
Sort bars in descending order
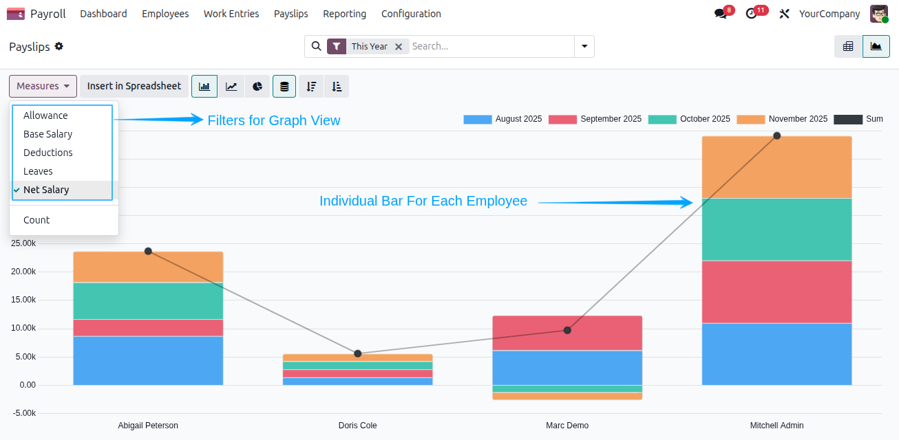click(311, 87)
